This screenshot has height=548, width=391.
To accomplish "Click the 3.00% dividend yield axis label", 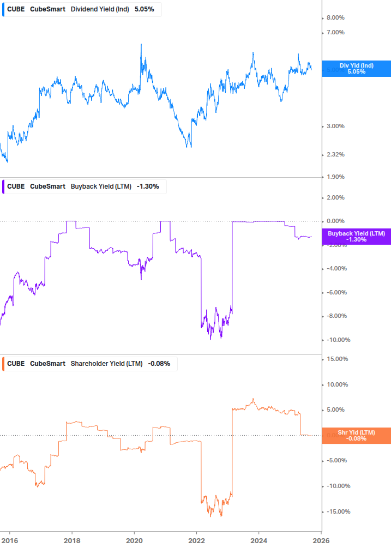I will 335,126.
